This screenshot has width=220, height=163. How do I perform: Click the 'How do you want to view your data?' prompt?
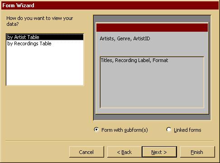tap(40, 21)
